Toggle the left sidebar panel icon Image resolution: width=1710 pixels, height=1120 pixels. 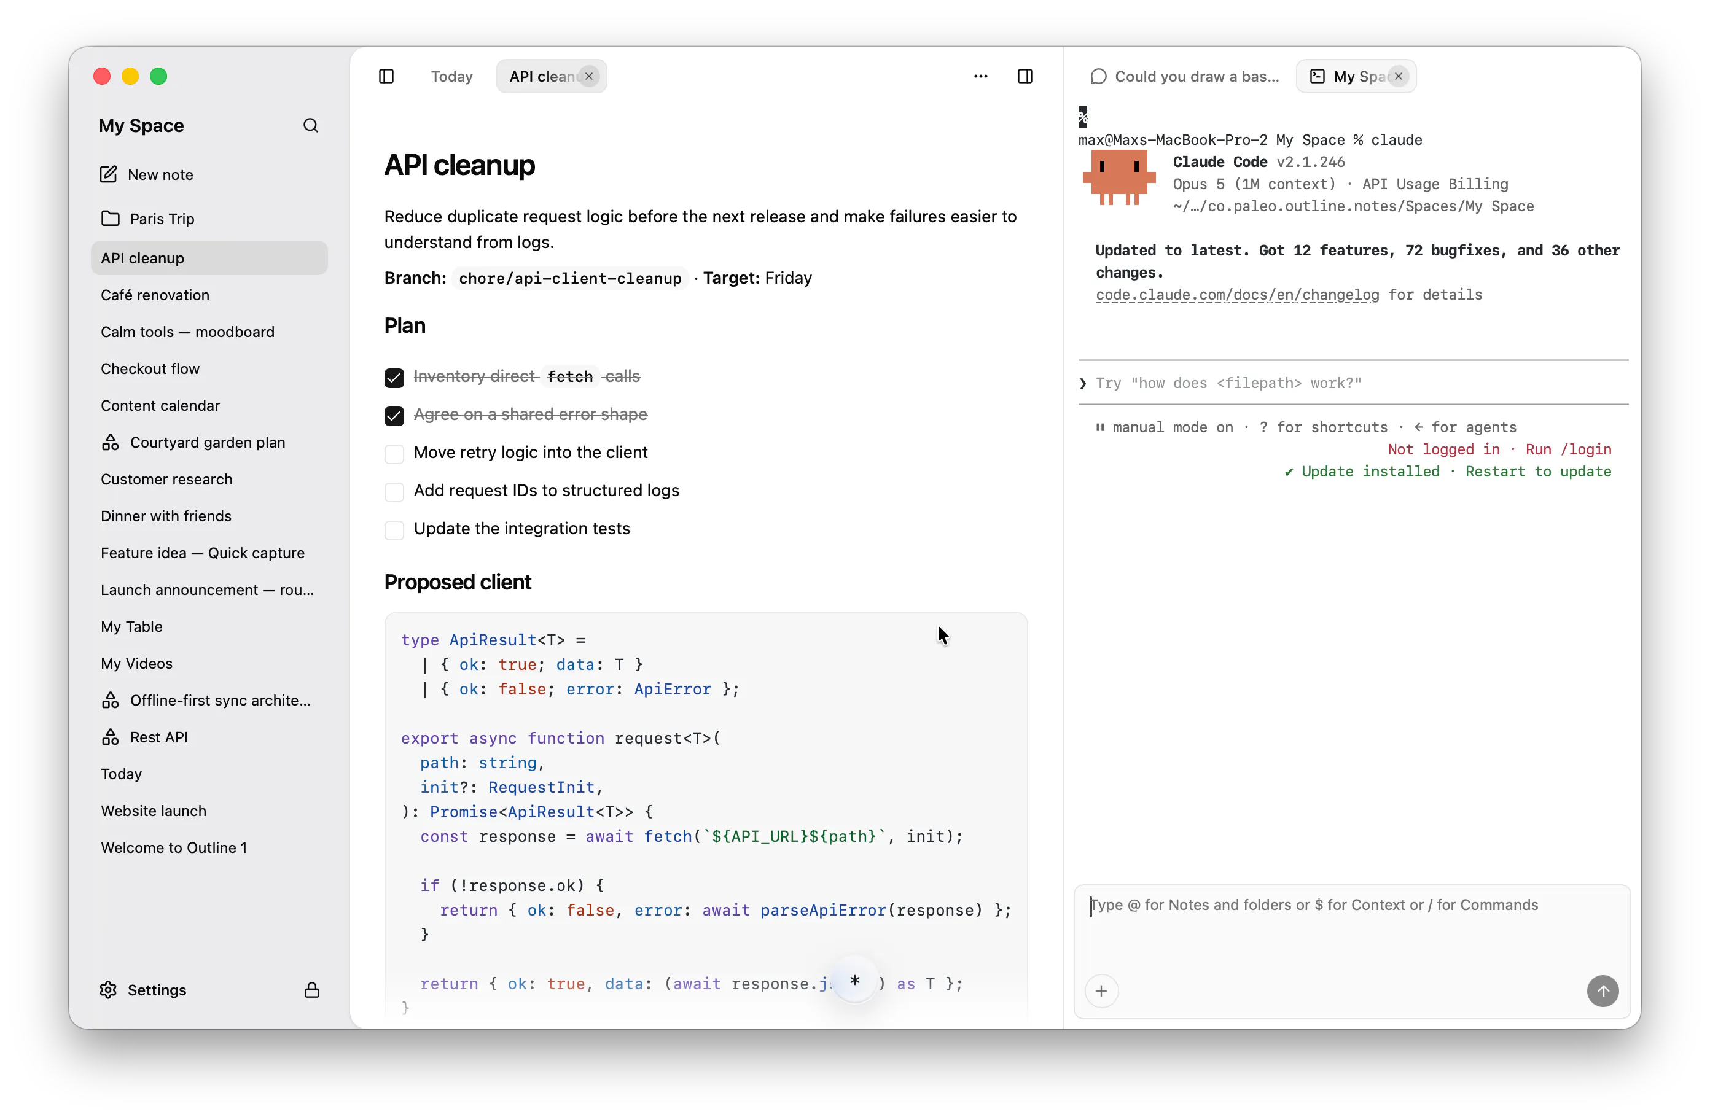tap(386, 76)
